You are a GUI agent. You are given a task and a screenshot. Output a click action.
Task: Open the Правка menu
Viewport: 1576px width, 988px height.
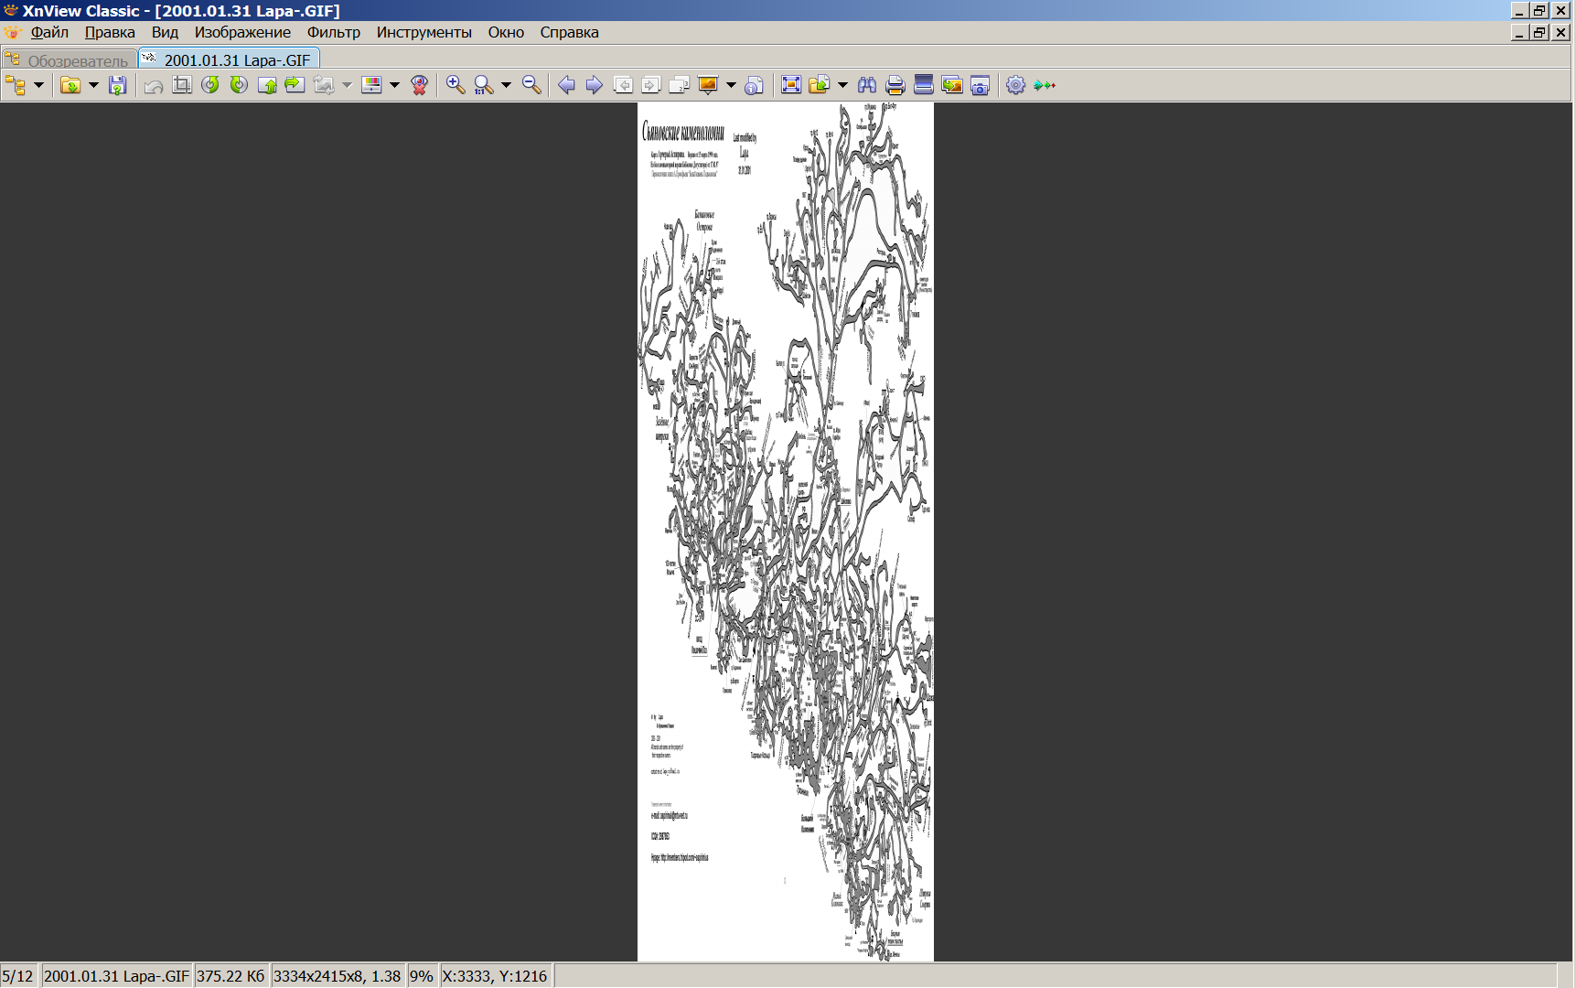pyautogui.click(x=110, y=32)
